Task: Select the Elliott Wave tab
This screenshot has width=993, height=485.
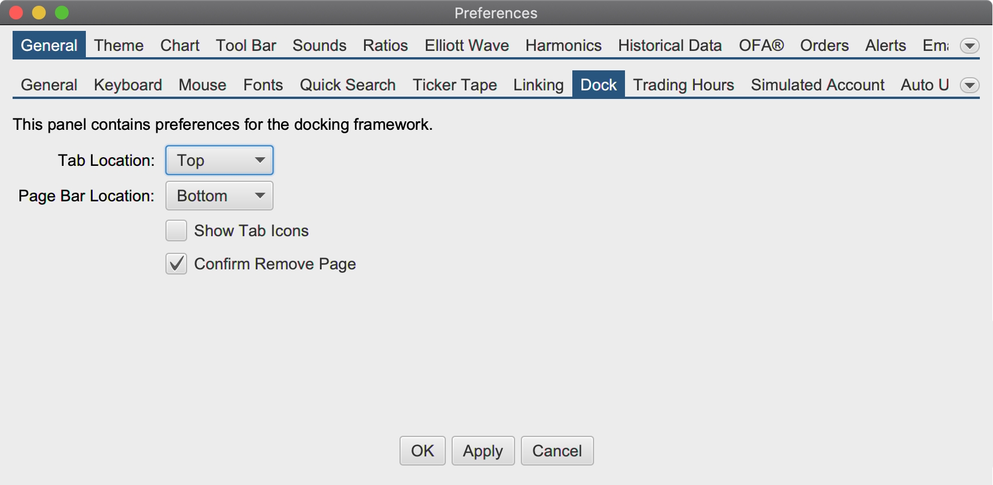Action: click(x=466, y=45)
